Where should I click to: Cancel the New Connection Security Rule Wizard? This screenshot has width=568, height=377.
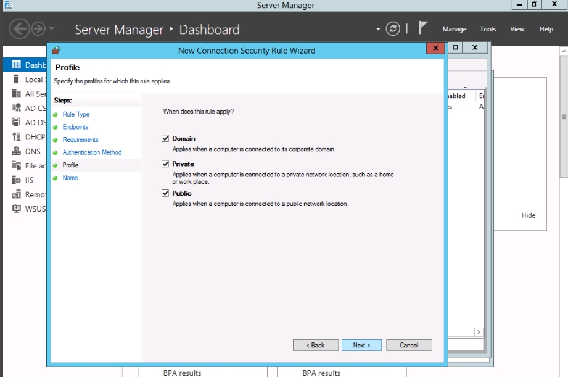tap(409, 345)
